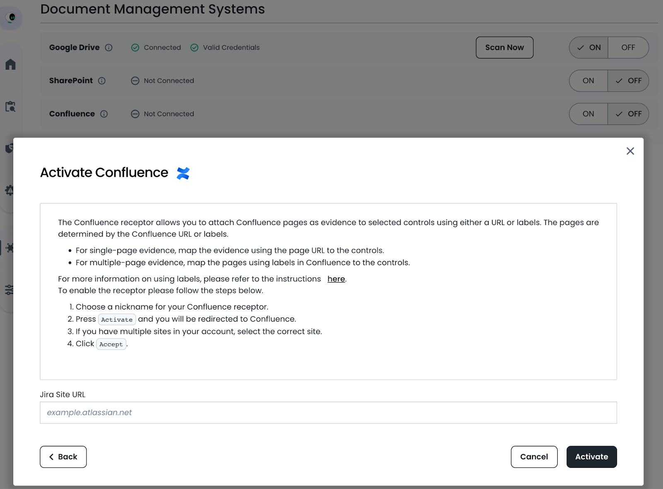Viewport: 663px width, 489px height.
Task: Click the 'Accept' code label in step 4
Action: coord(111,344)
